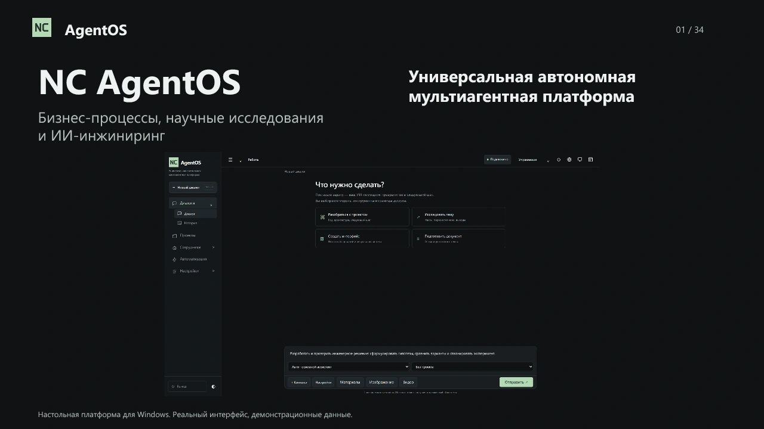764x429 pixels.
Task: Click the Контекст button
Action: (300, 382)
